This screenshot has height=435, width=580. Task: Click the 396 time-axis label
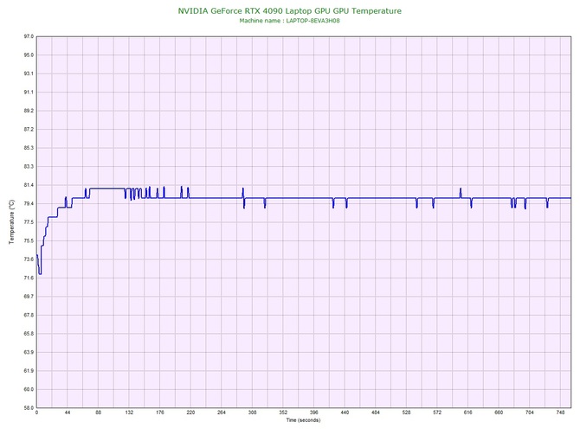click(313, 413)
